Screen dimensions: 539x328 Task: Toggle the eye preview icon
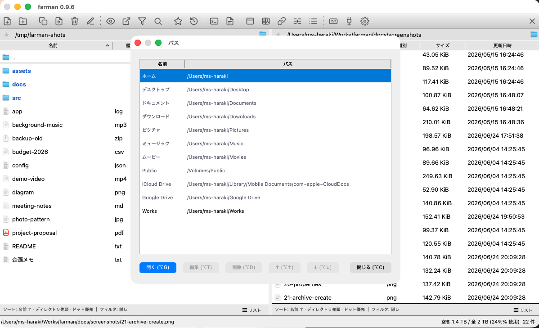[110, 21]
